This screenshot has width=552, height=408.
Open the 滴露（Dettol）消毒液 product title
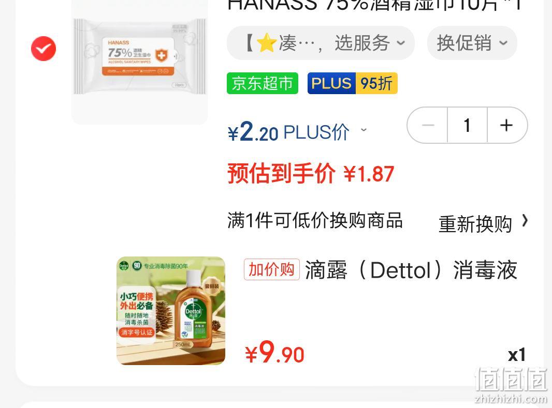point(411,270)
